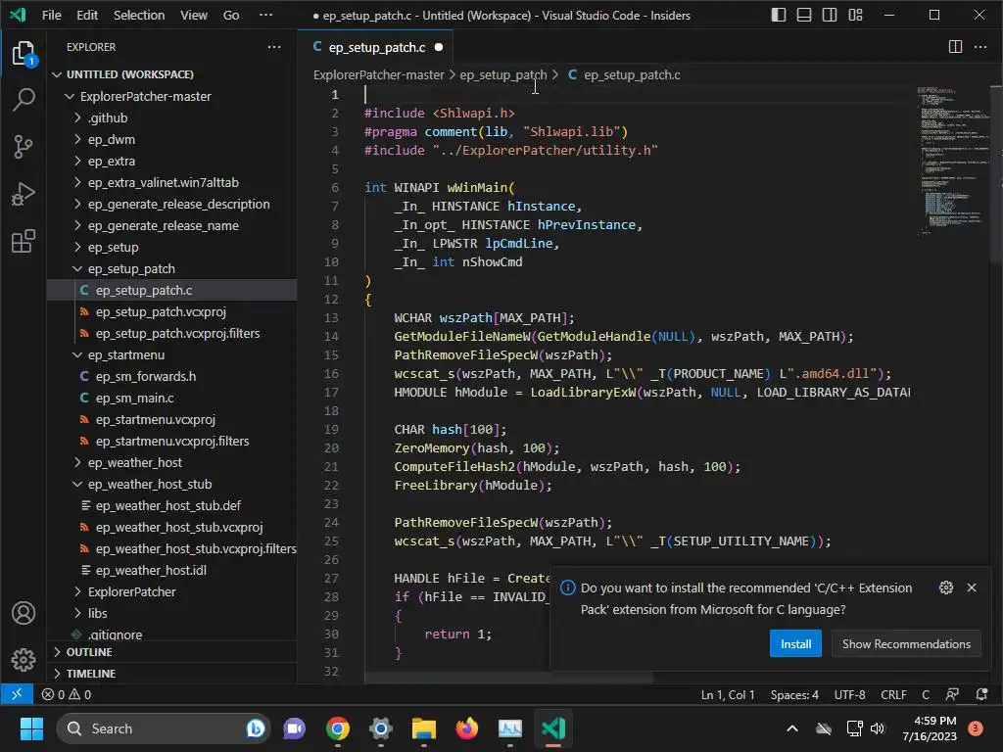Click Ln 1, Col 1 in status bar
The height and width of the screenshot is (752, 1003).
coord(728,694)
